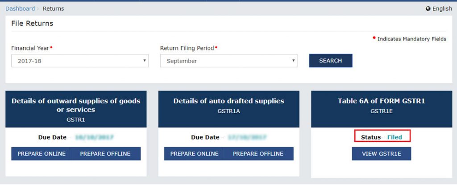Viewport: 457px width, 185px height.
Task: Click the Table 6A GSTR1E card header
Action: (x=381, y=105)
